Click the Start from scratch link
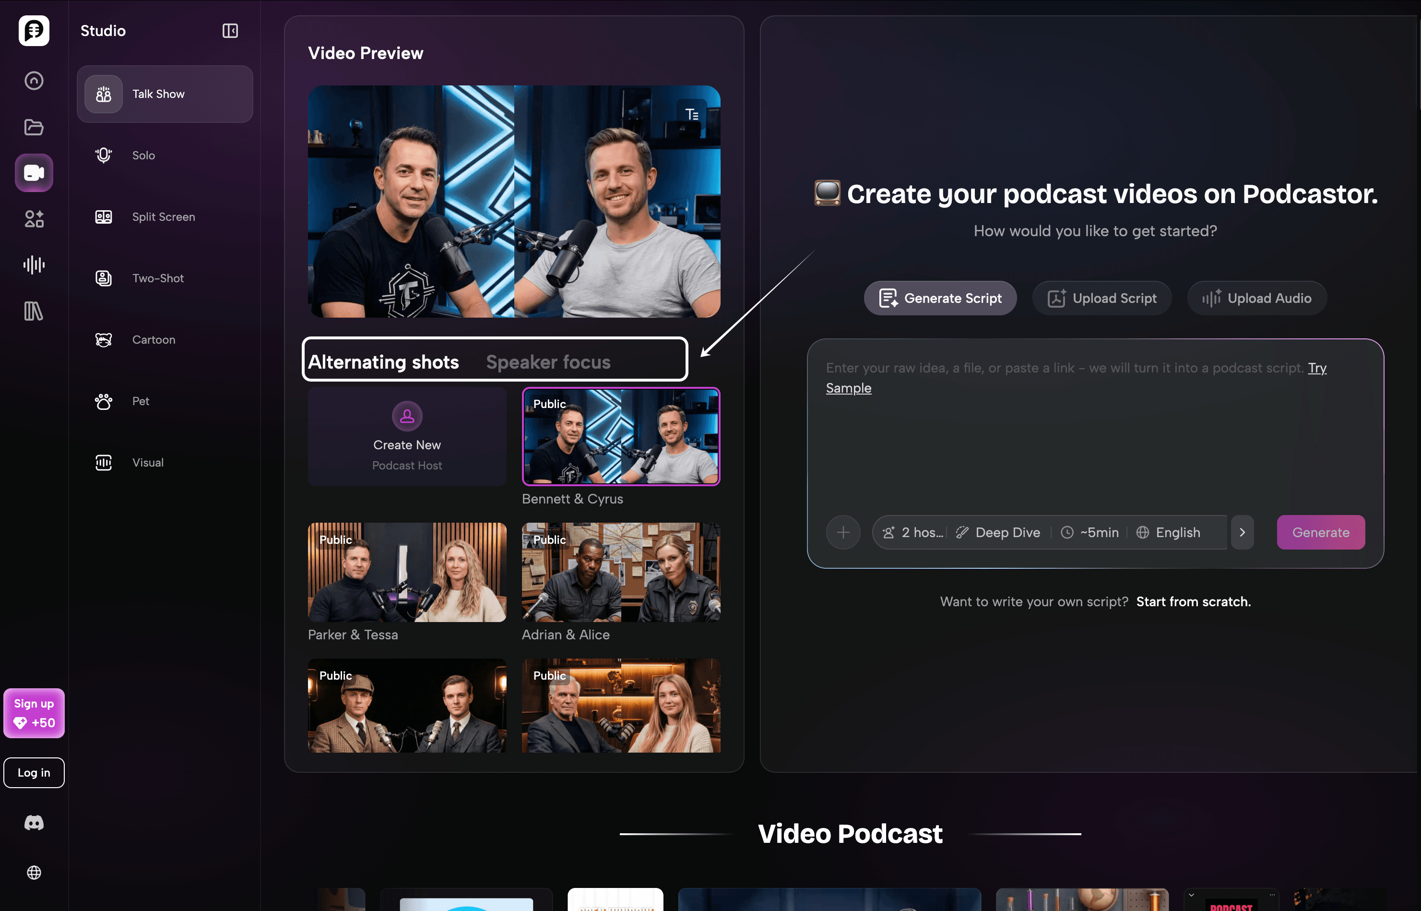 coord(1194,601)
